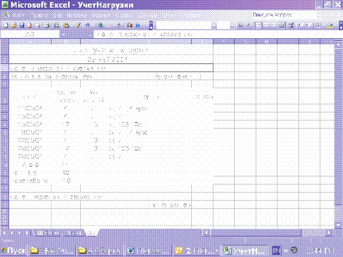
Task: Open the font name dropdown arrow
Action: [214, 26]
